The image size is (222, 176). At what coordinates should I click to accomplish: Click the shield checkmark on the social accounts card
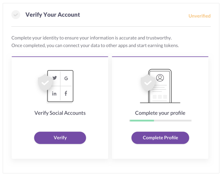click(45, 83)
